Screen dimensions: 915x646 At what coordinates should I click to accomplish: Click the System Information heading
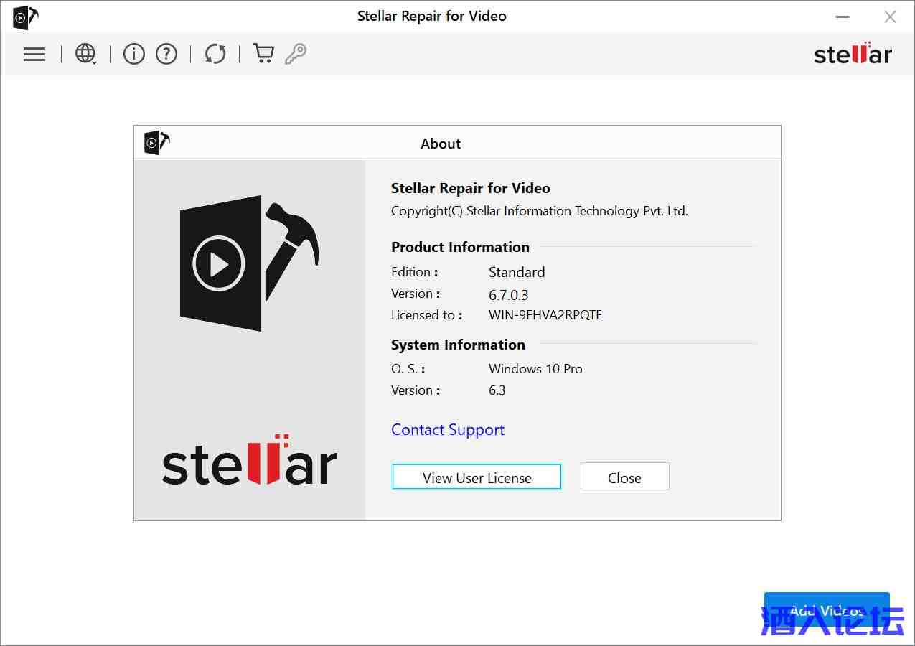tap(458, 345)
